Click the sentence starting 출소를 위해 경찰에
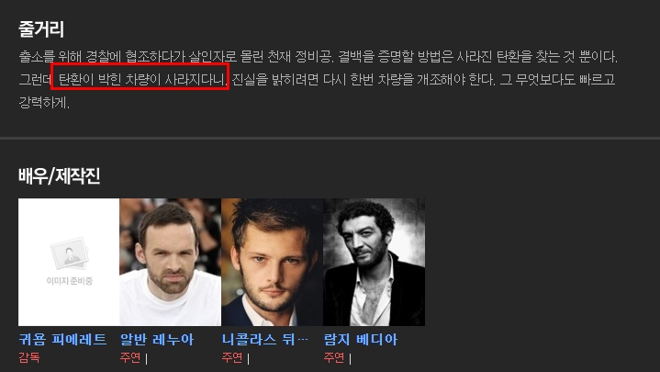 176,56
